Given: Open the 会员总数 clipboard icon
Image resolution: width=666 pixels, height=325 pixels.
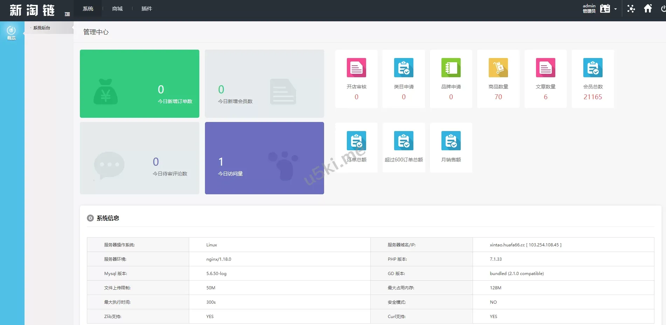Looking at the screenshot, I should pyautogui.click(x=593, y=67).
